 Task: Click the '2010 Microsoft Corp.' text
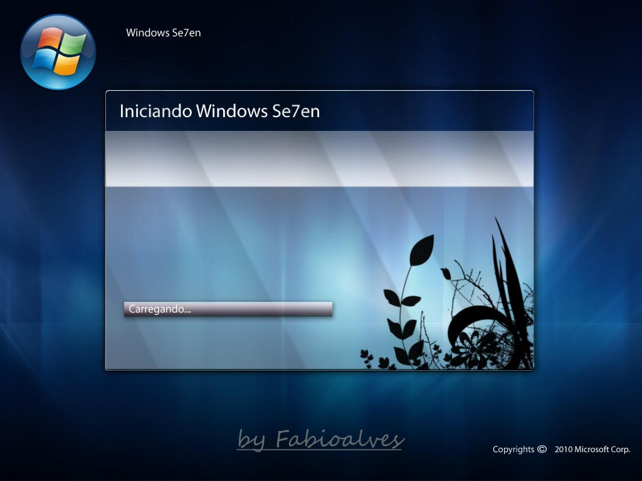click(592, 449)
